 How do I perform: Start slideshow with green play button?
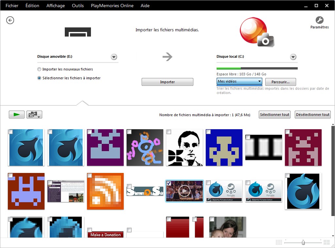[17, 115]
